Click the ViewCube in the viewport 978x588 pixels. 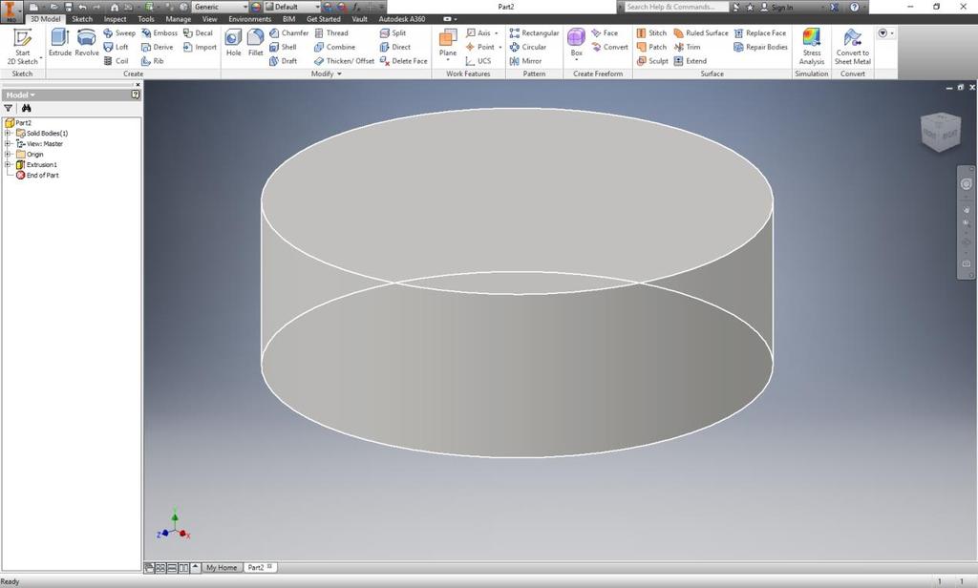point(940,132)
